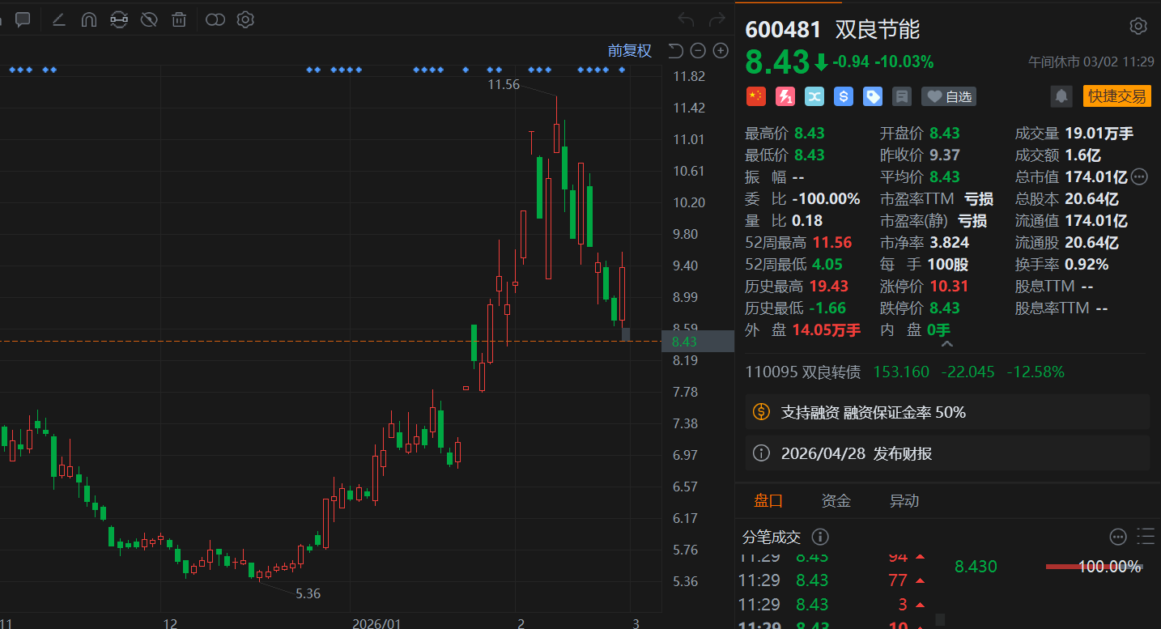The width and height of the screenshot is (1161, 629).
Task: Click the teal shuffle arrows icon
Action: pyautogui.click(x=814, y=96)
